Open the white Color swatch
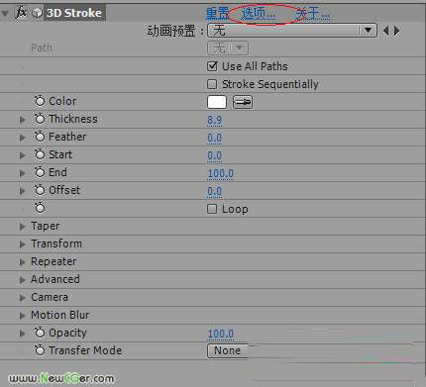The height and width of the screenshot is (387, 426). click(x=217, y=102)
